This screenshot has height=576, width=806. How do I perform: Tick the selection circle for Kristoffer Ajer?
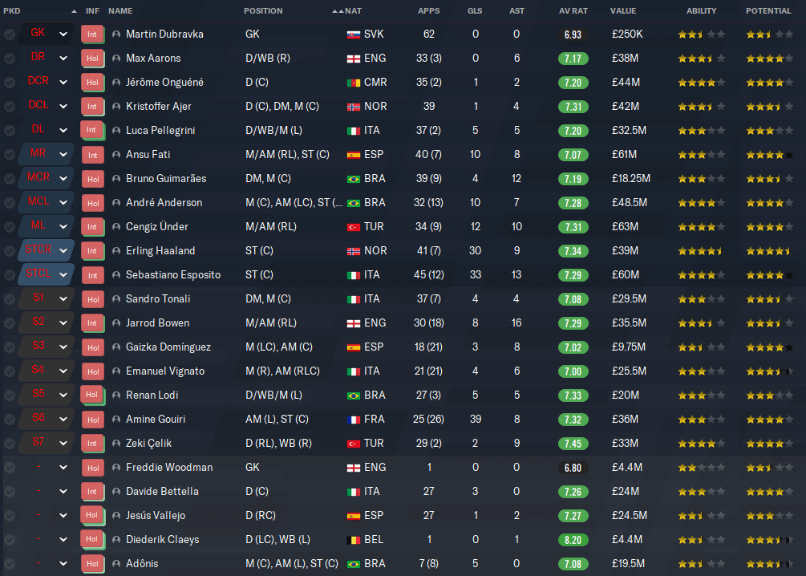(10, 107)
